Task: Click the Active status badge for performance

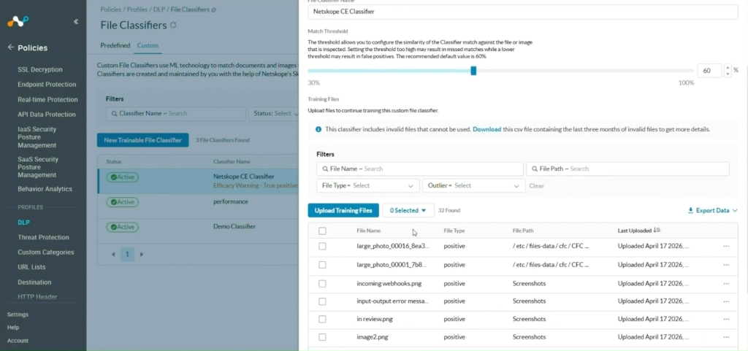Action: coord(123,202)
